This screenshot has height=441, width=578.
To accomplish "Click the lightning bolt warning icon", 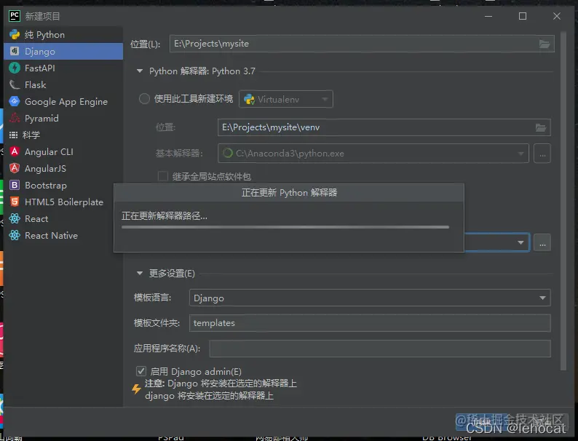I will [x=136, y=389].
